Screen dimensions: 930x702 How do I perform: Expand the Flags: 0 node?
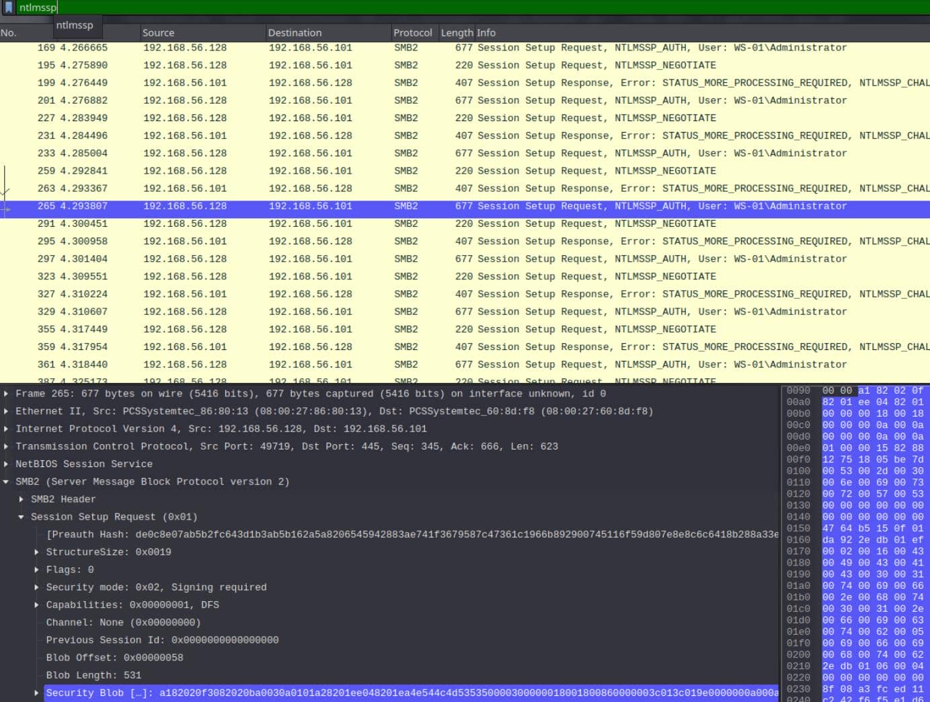(36, 569)
